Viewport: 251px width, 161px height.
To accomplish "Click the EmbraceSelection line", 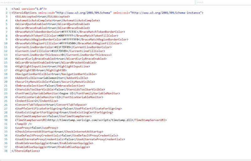I will [x=50, y=86].
